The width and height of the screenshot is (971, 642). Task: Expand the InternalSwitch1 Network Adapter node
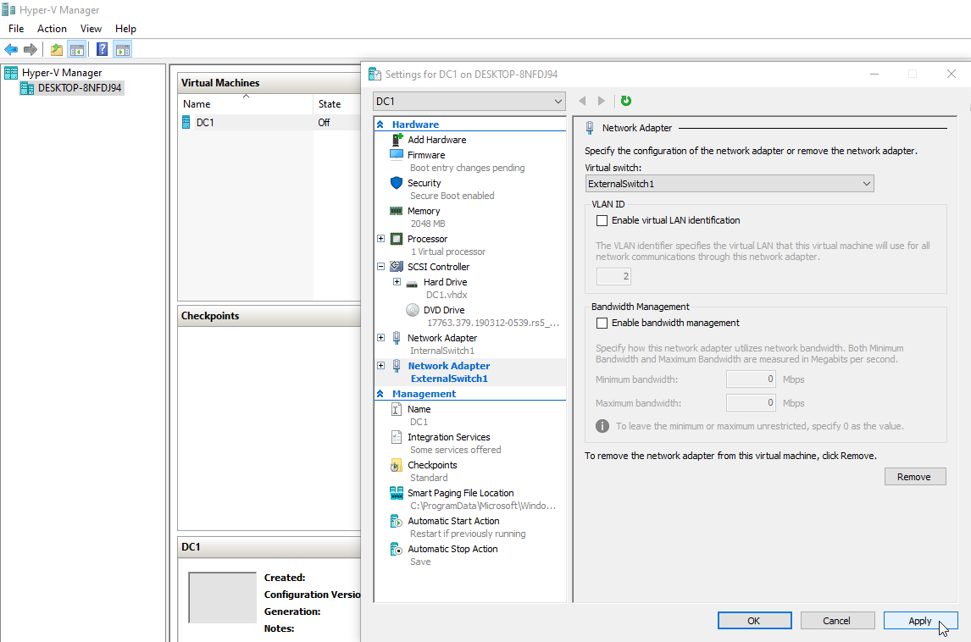point(380,338)
